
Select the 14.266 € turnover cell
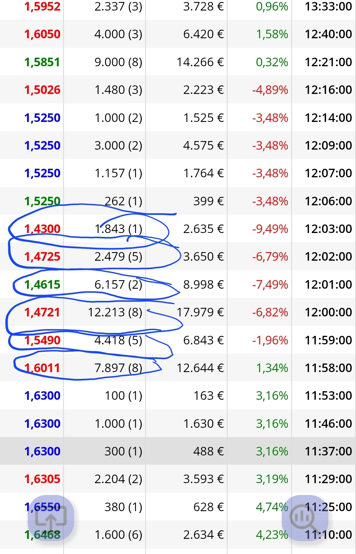coord(200,62)
